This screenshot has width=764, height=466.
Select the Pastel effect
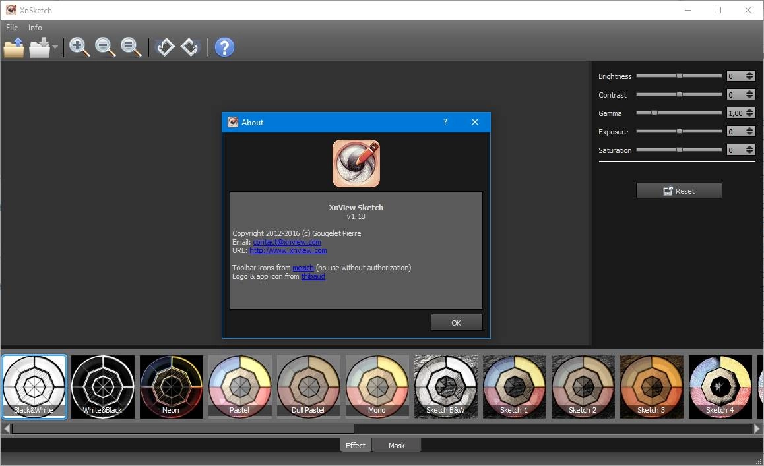point(240,387)
